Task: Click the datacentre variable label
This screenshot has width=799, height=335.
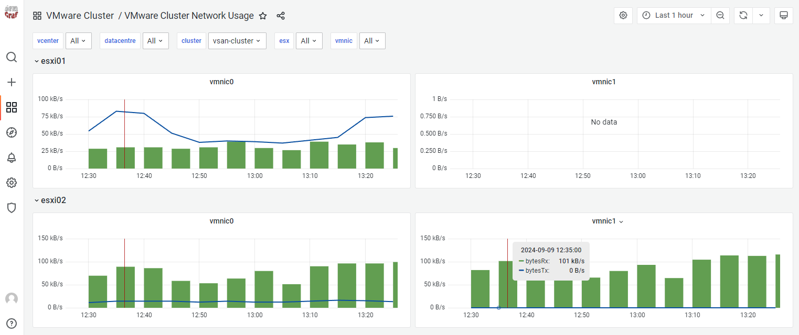Action: (x=120, y=41)
